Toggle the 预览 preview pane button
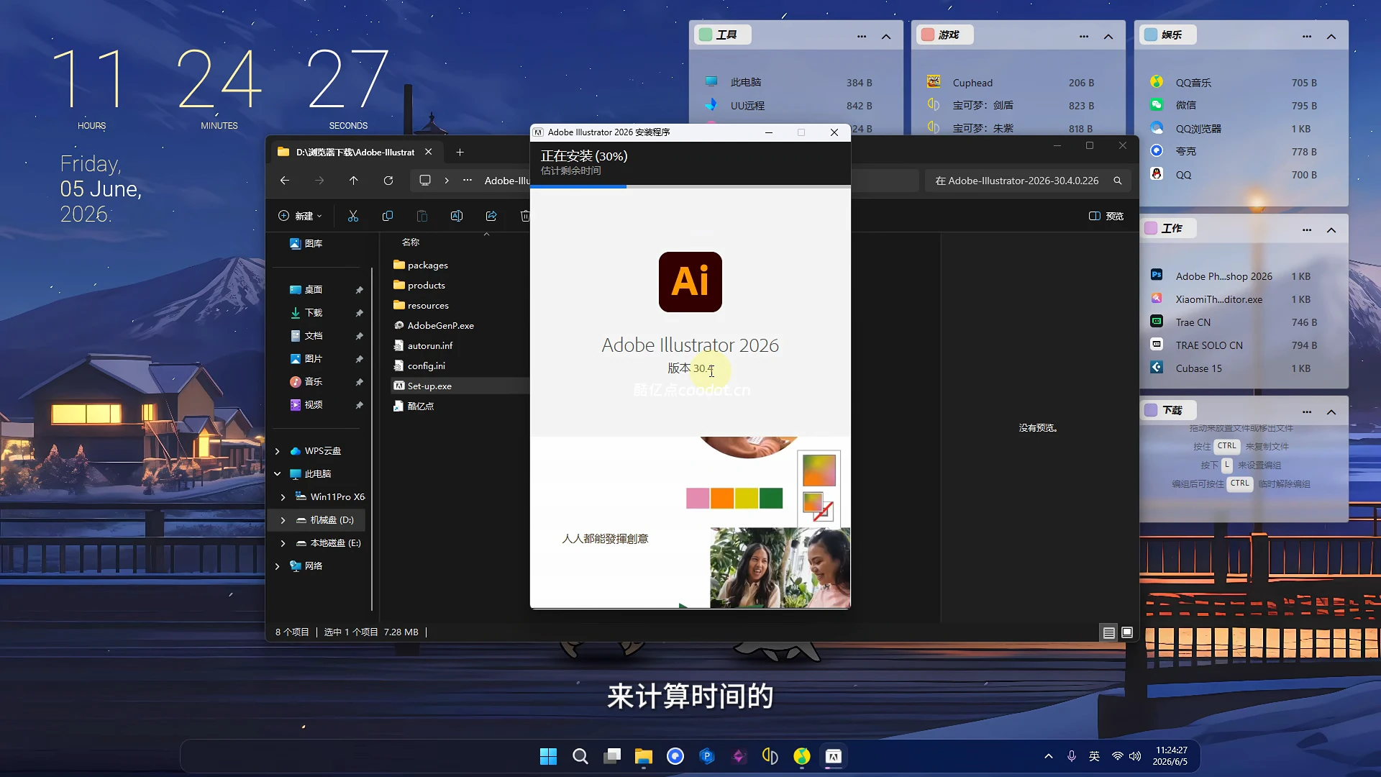1381x777 pixels. coord(1106,216)
